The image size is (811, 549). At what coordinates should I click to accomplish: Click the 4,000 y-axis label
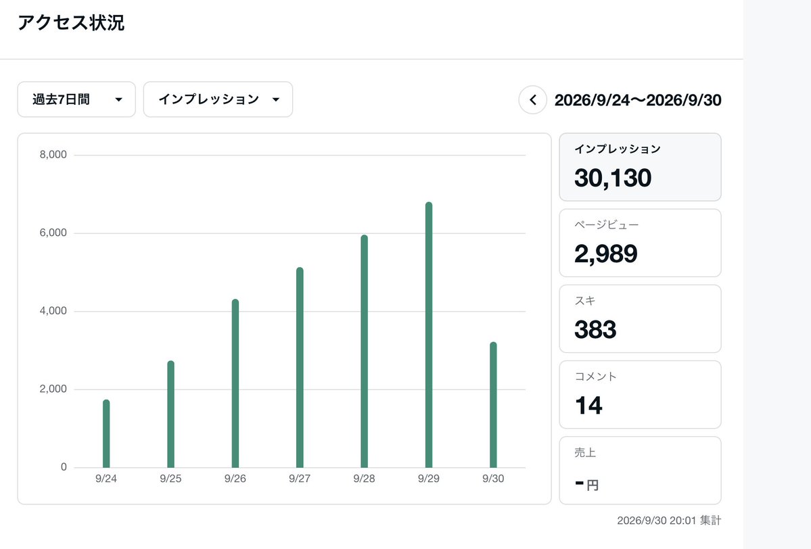(53, 311)
